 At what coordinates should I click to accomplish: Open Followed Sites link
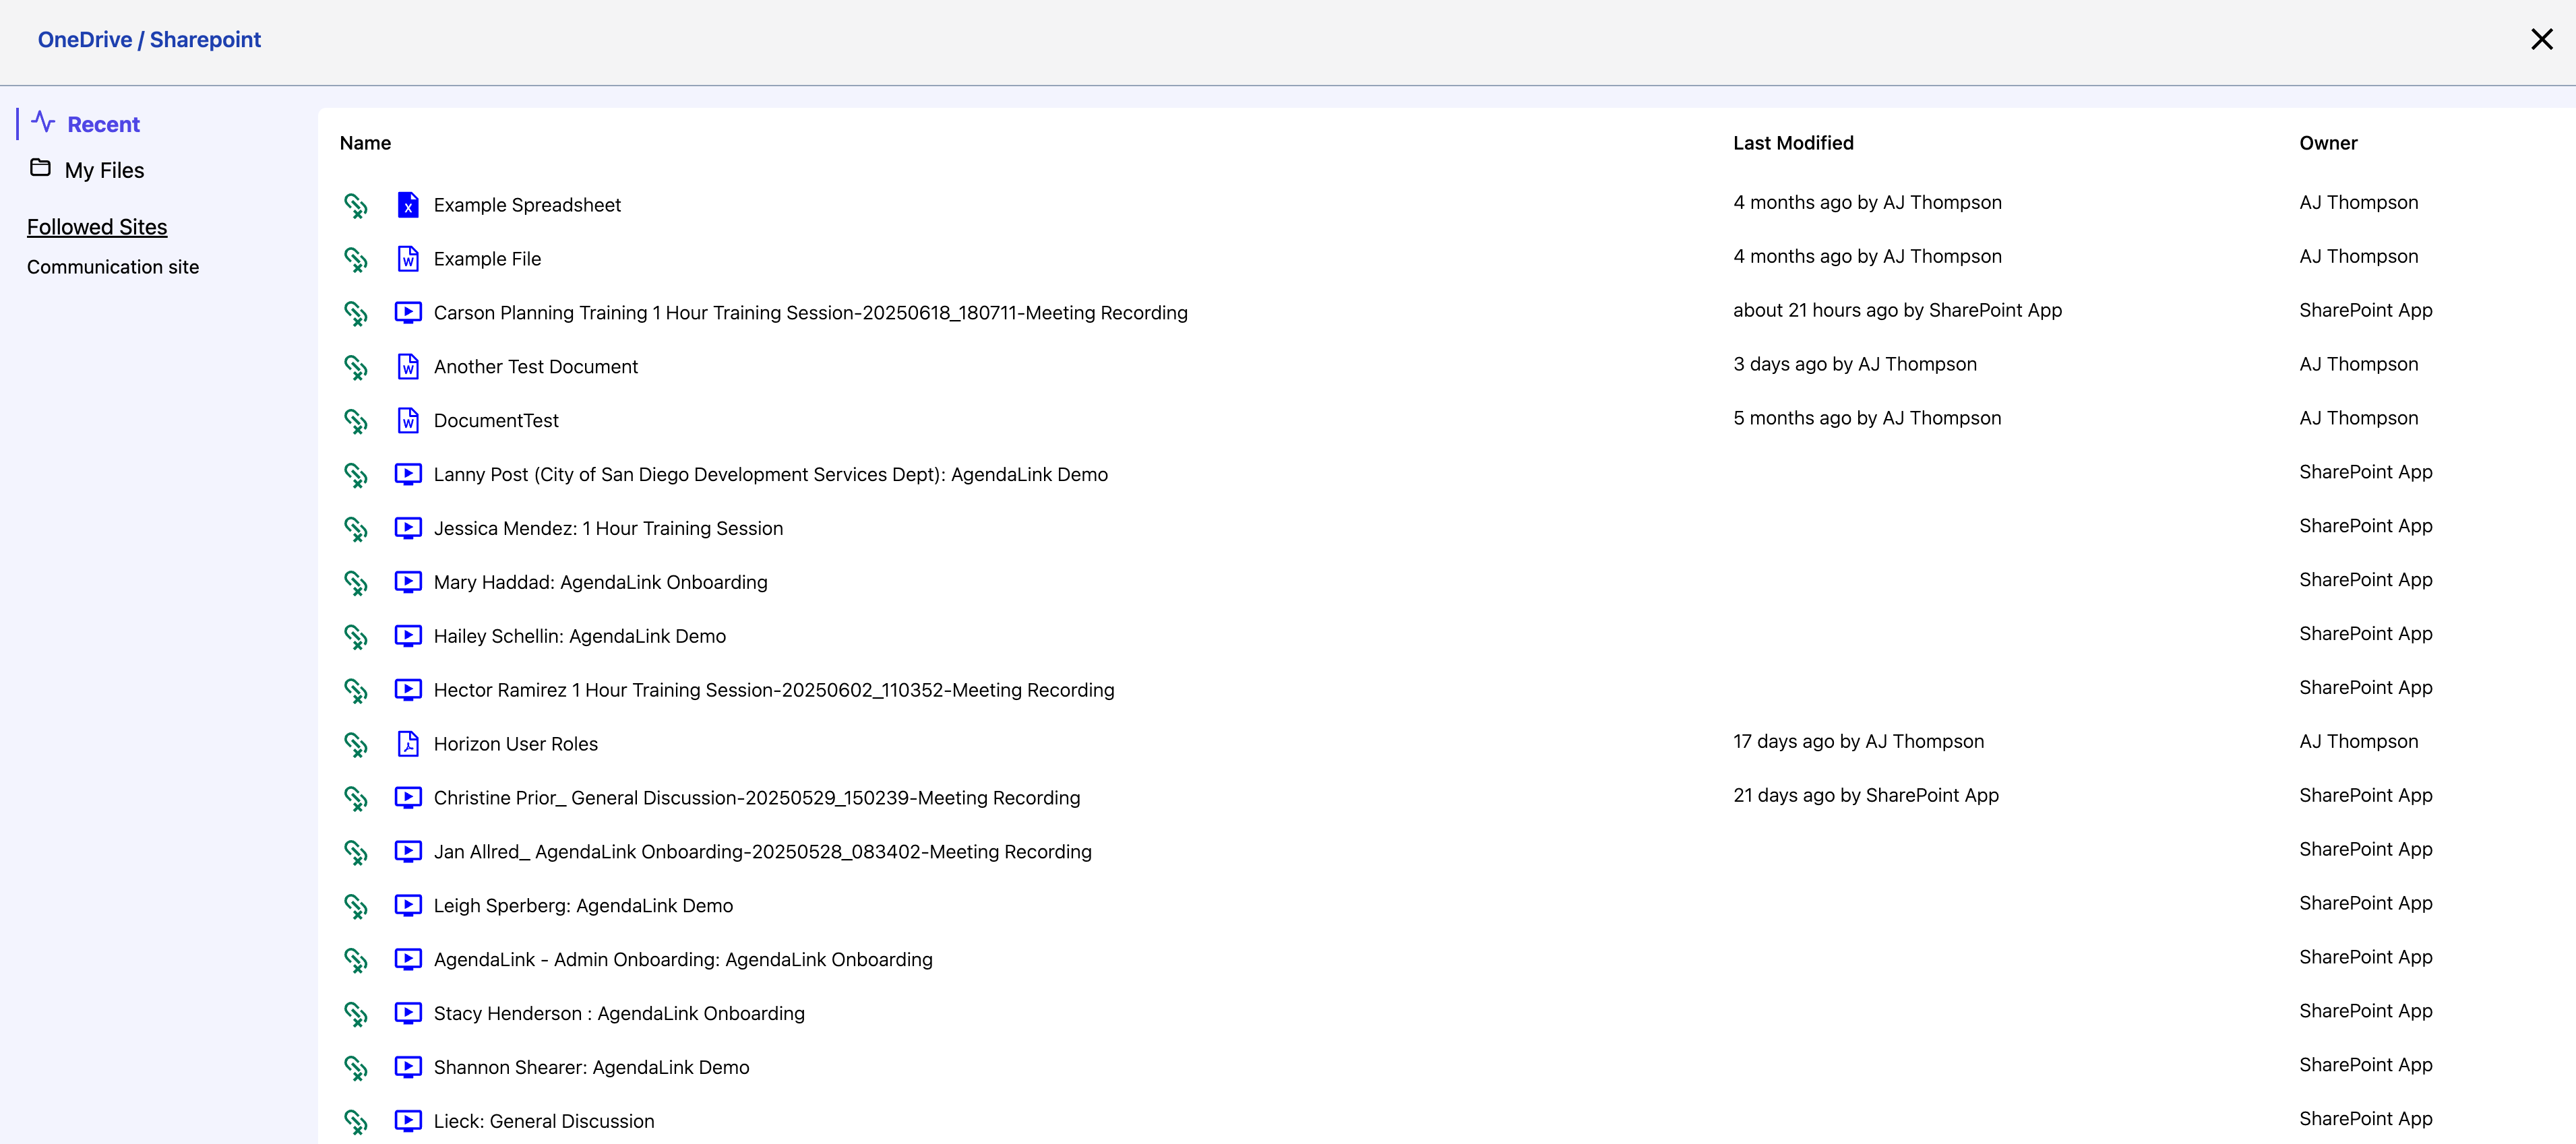pyautogui.click(x=97, y=227)
